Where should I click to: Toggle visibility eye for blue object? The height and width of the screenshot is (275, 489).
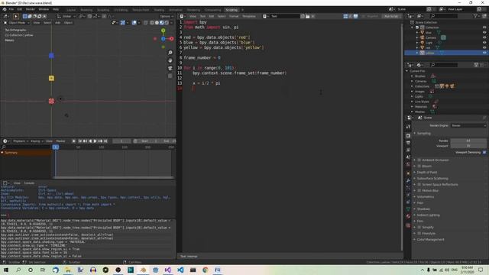tap(484, 32)
